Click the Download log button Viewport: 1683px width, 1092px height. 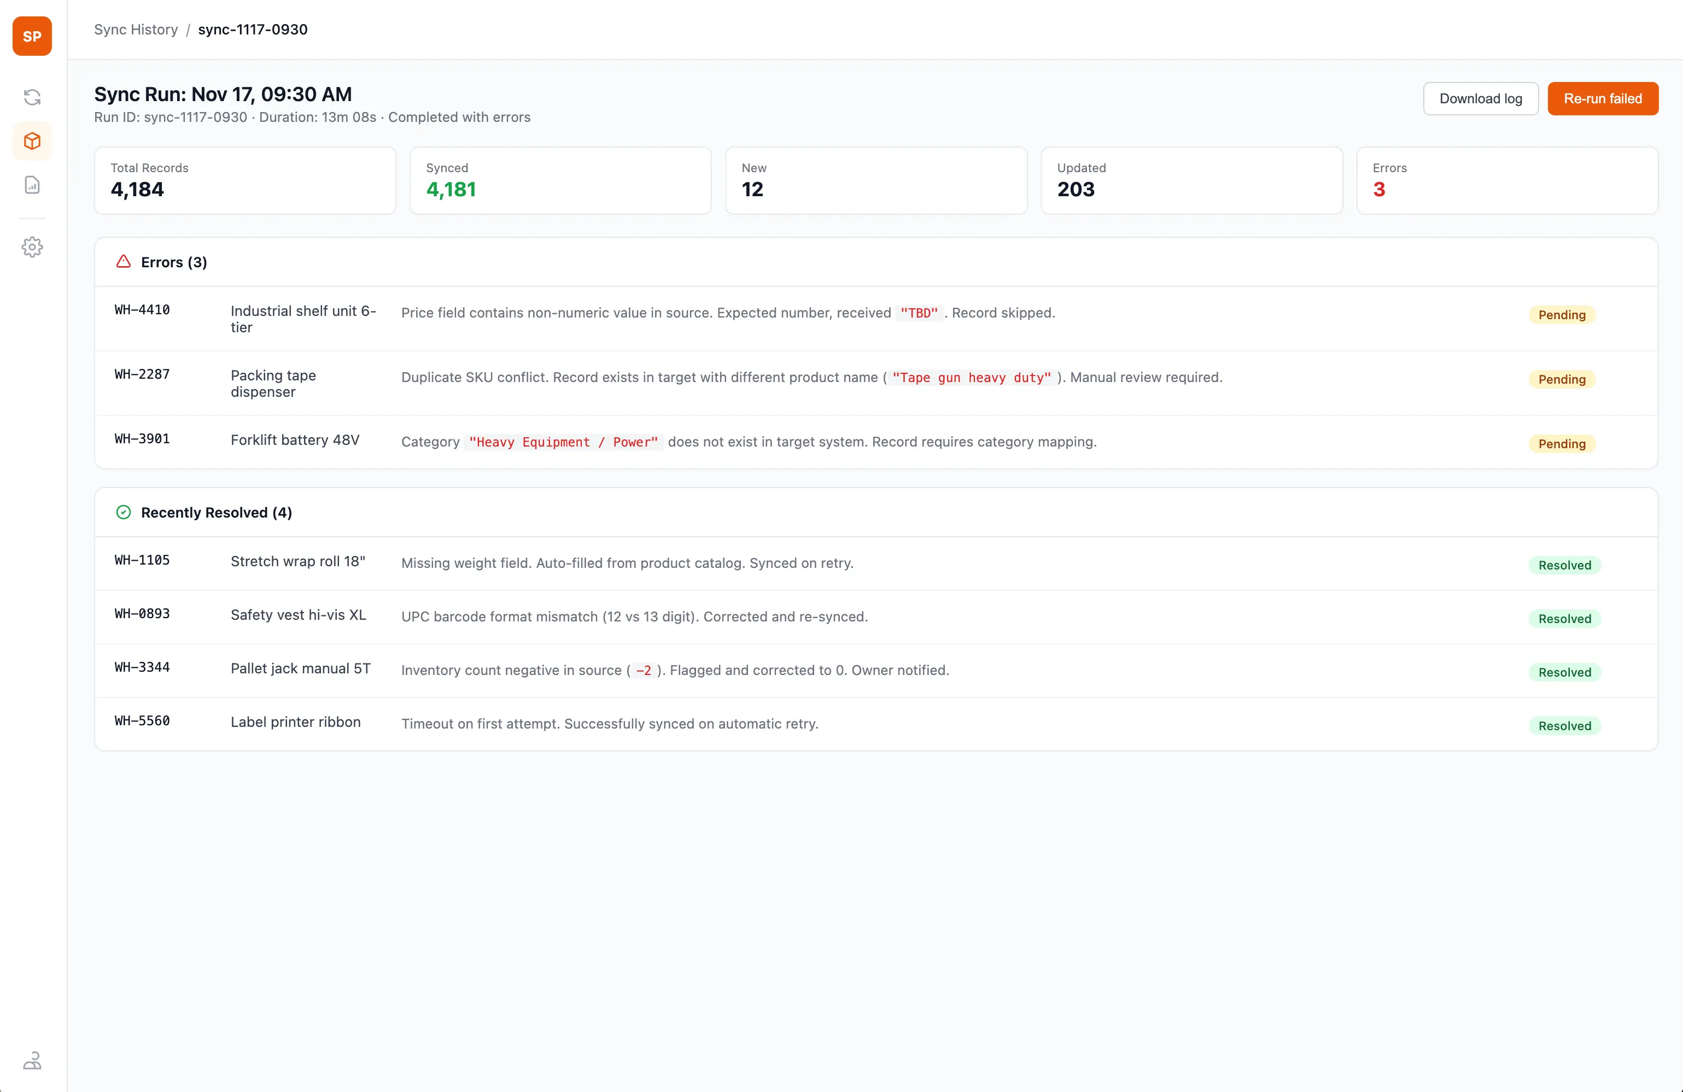[x=1480, y=98]
